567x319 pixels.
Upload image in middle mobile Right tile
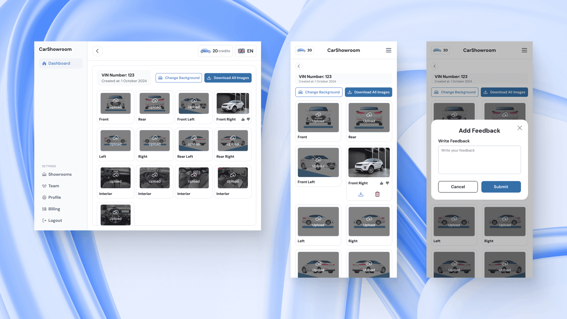pos(369,222)
